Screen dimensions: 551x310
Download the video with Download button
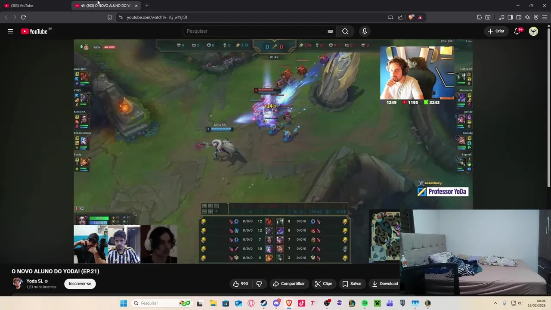coord(385,284)
